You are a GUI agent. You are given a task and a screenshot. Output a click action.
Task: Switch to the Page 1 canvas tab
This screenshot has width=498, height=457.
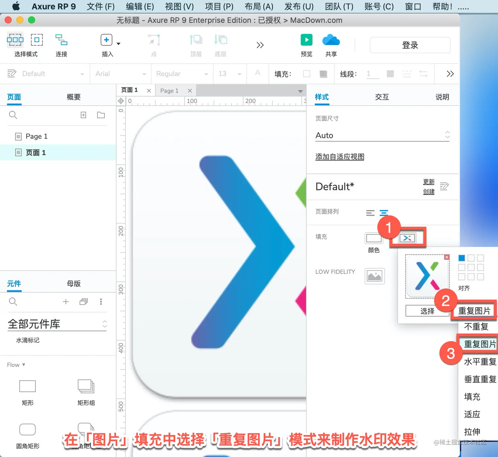[169, 91]
